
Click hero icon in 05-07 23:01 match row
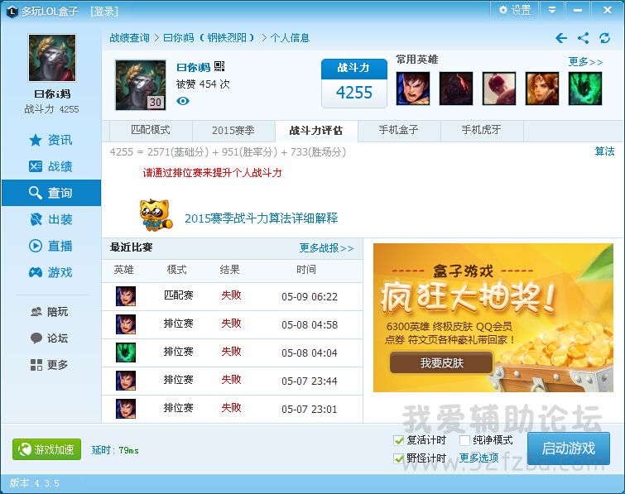click(126, 409)
